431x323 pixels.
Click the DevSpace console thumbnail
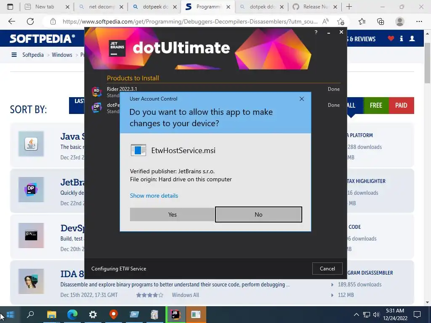click(x=31, y=236)
